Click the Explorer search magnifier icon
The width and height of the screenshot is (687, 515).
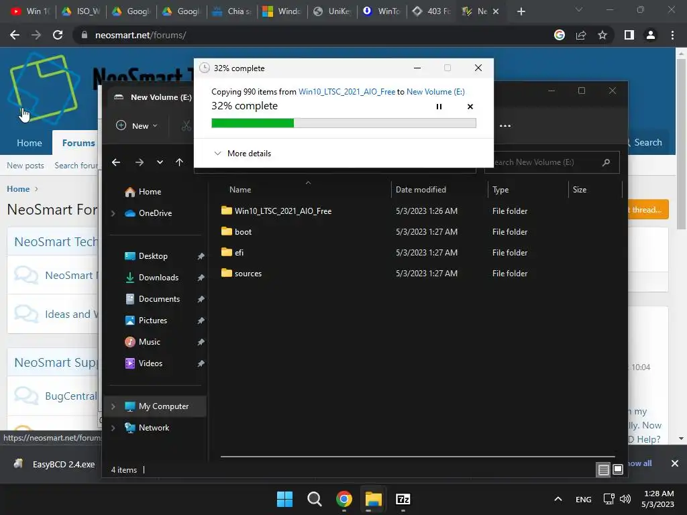(606, 162)
